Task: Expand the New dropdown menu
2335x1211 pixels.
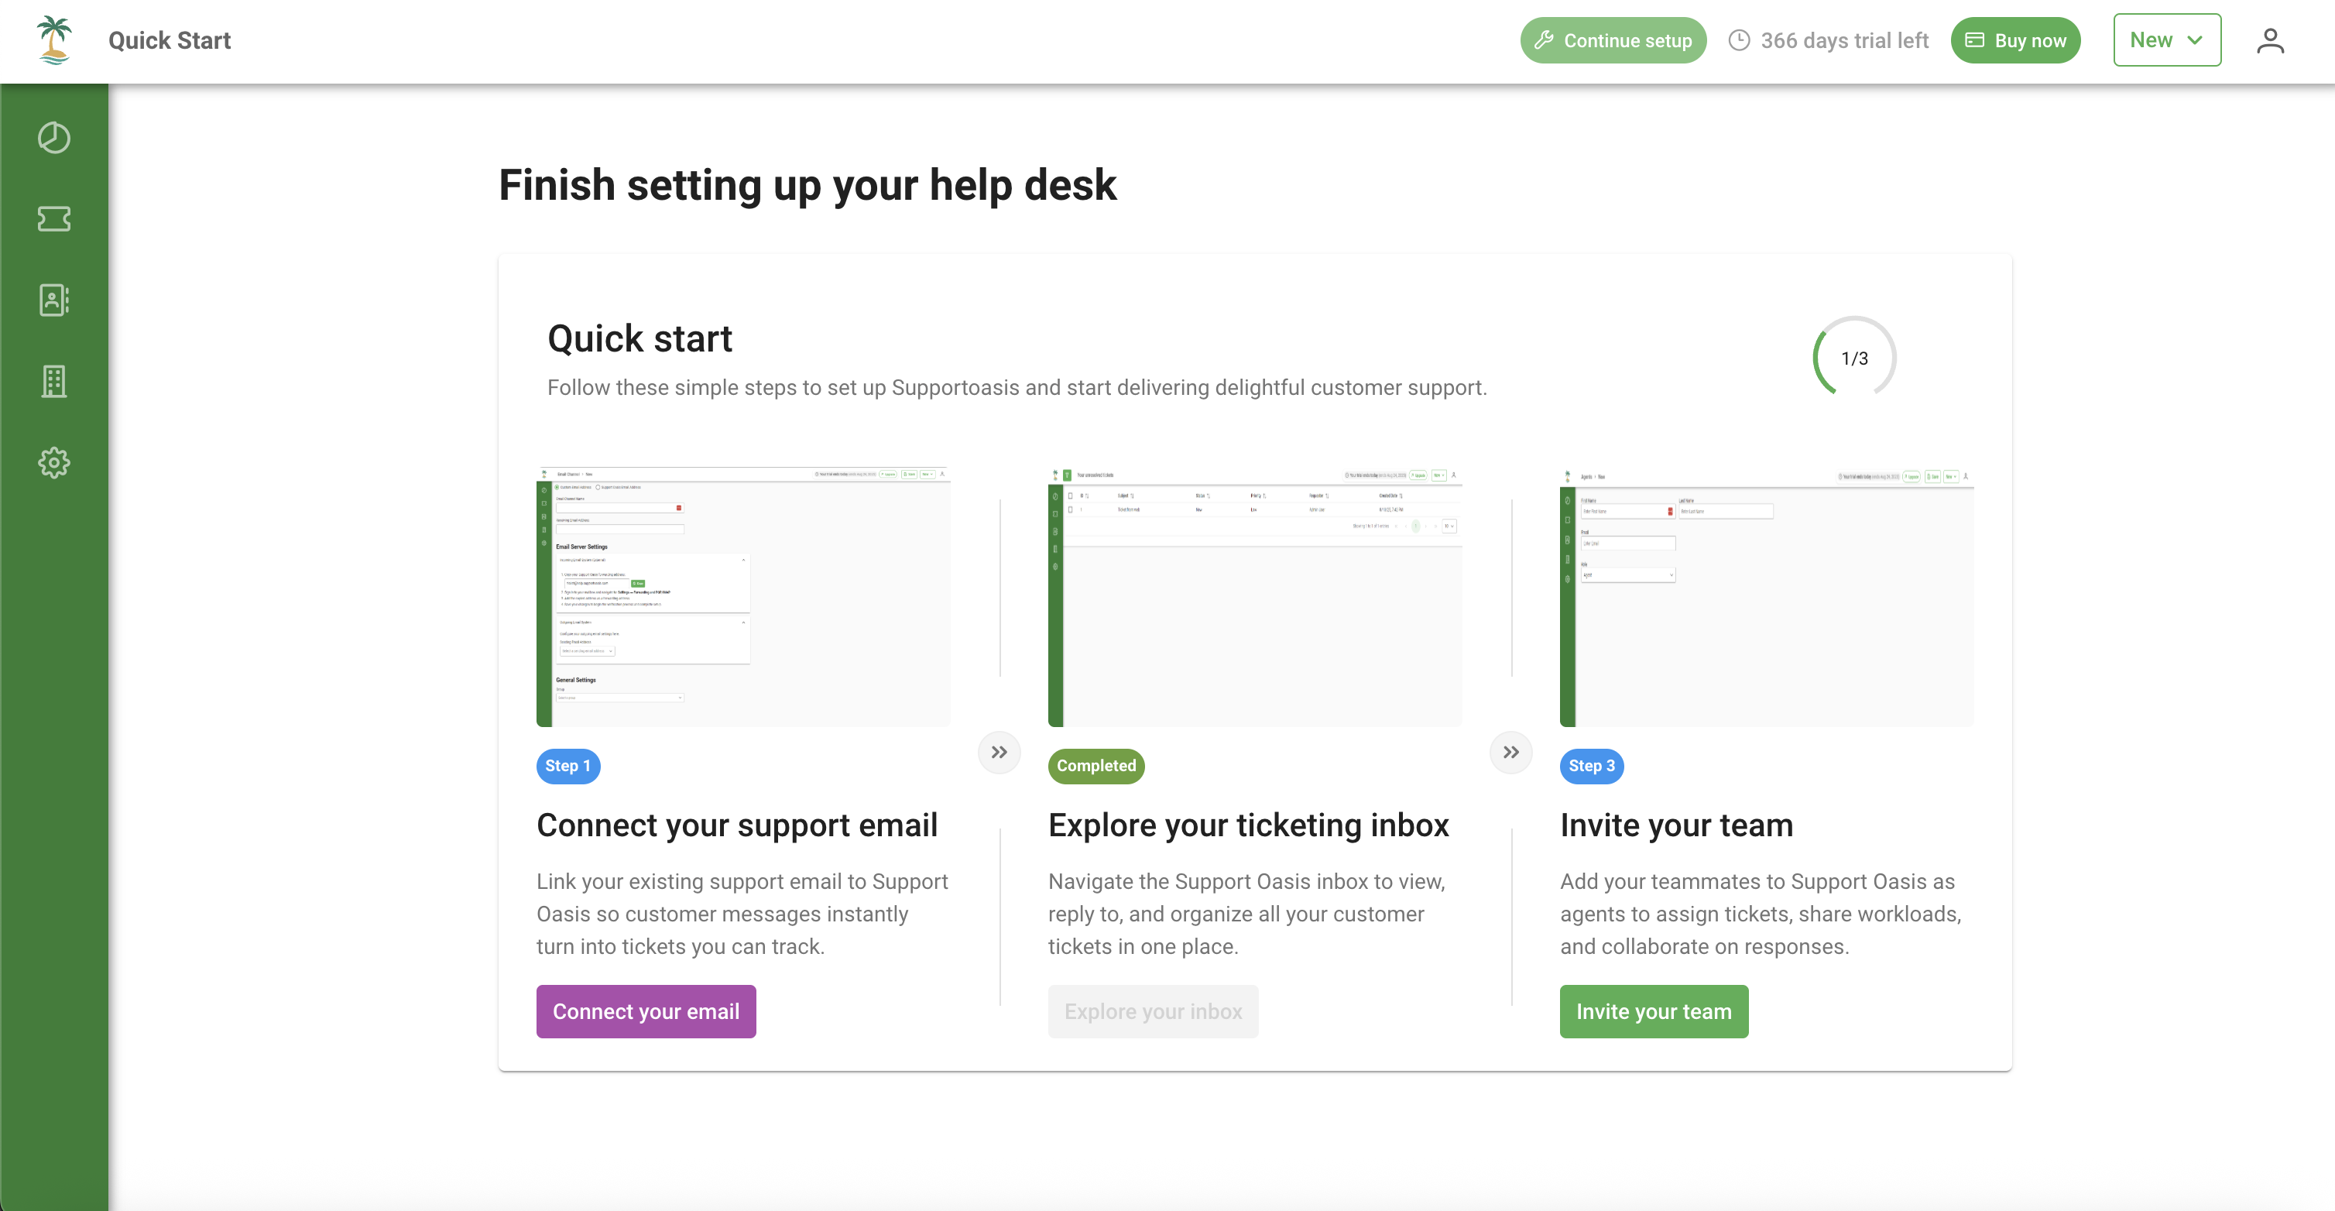Action: click(x=2166, y=41)
